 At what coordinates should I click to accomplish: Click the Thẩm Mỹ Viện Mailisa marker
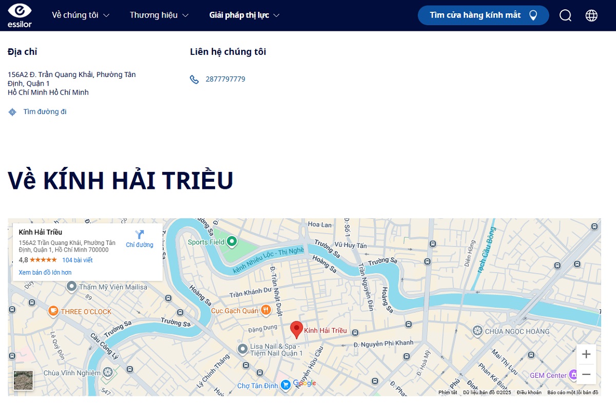pos(72,286)
